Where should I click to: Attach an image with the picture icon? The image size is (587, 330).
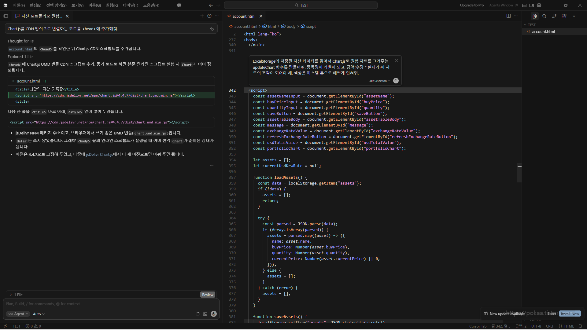point(205,314)
